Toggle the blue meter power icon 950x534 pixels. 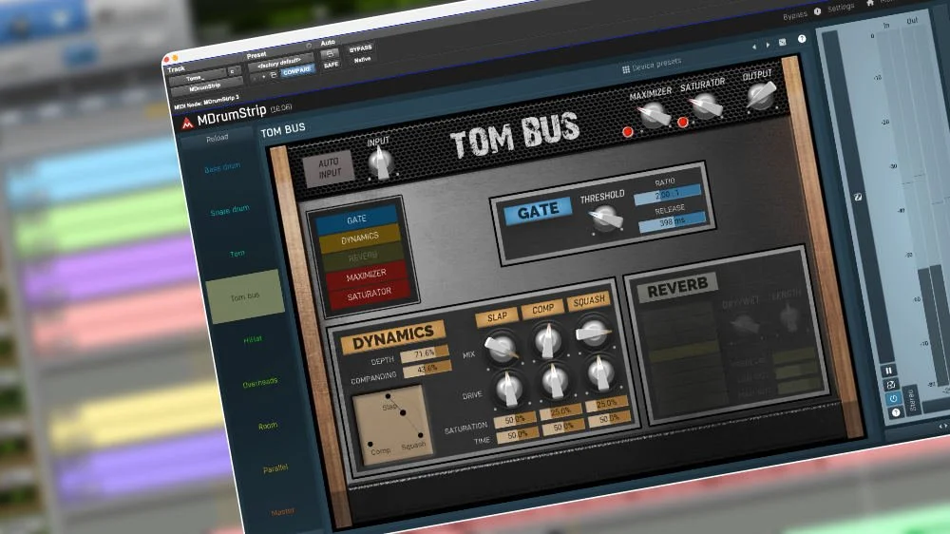(x=893, y=399)
